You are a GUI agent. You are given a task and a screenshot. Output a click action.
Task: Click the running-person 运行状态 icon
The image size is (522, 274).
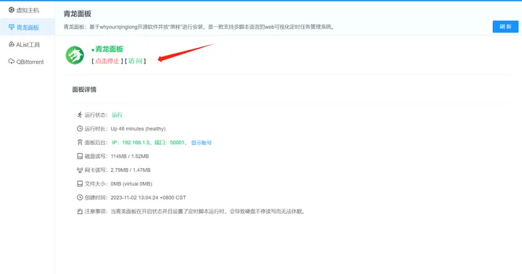tap(80, 115)
